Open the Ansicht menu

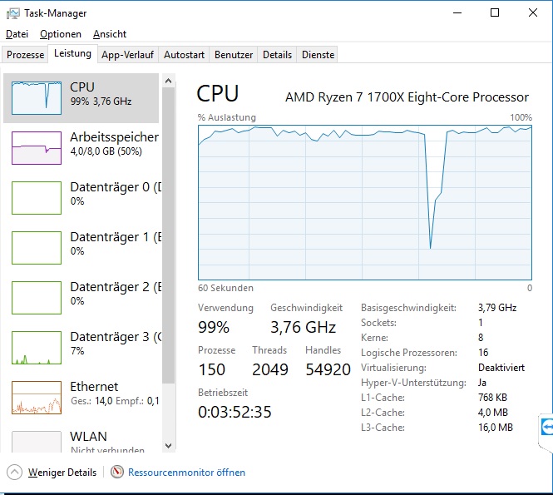pyautogui.click(x=110, y=34)
